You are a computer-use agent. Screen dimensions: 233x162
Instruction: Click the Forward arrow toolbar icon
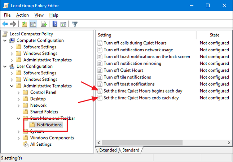(x=13, y=24)
